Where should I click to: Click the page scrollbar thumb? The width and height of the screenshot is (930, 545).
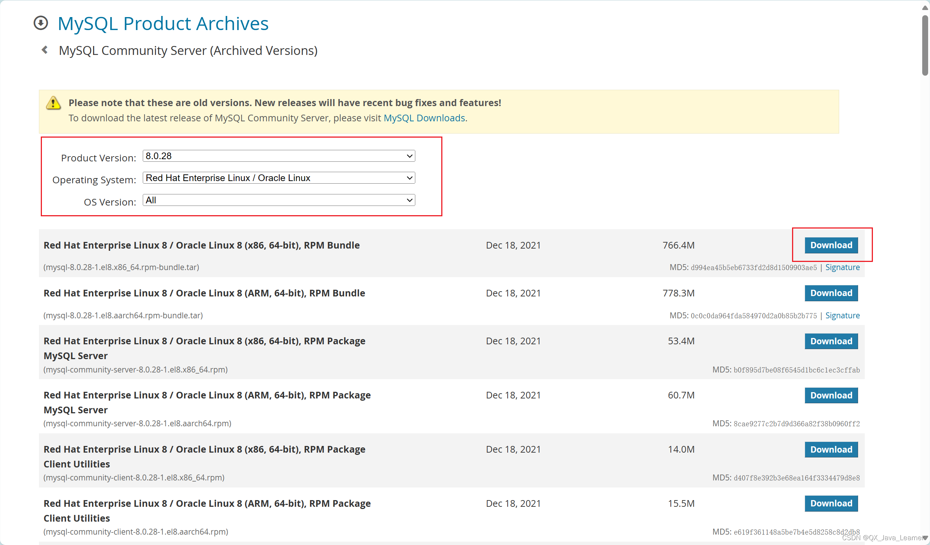pyautogui.click(x=925, y=45)
